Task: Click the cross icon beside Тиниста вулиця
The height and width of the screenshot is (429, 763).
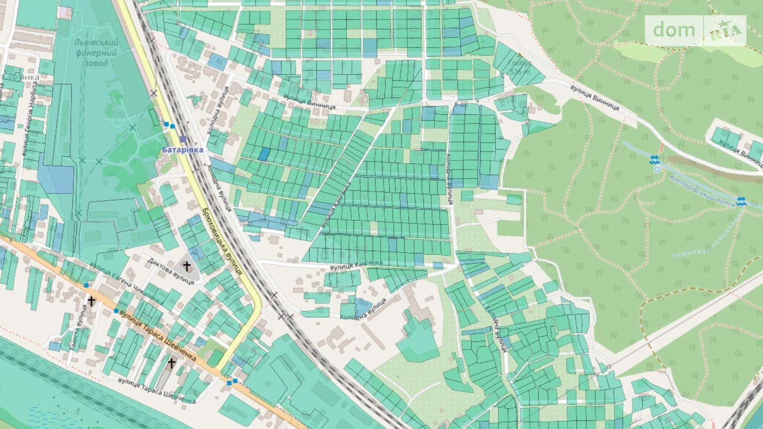Action: pyautogui.click(x=91, y=301)
